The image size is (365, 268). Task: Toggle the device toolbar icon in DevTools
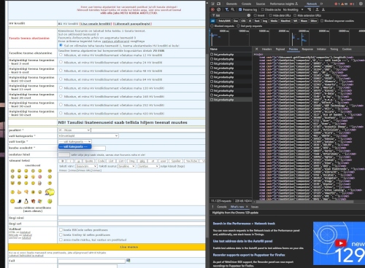pos(218,4)
